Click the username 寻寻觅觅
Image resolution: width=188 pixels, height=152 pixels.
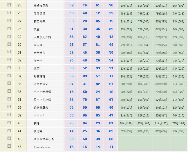pos(39,13)
